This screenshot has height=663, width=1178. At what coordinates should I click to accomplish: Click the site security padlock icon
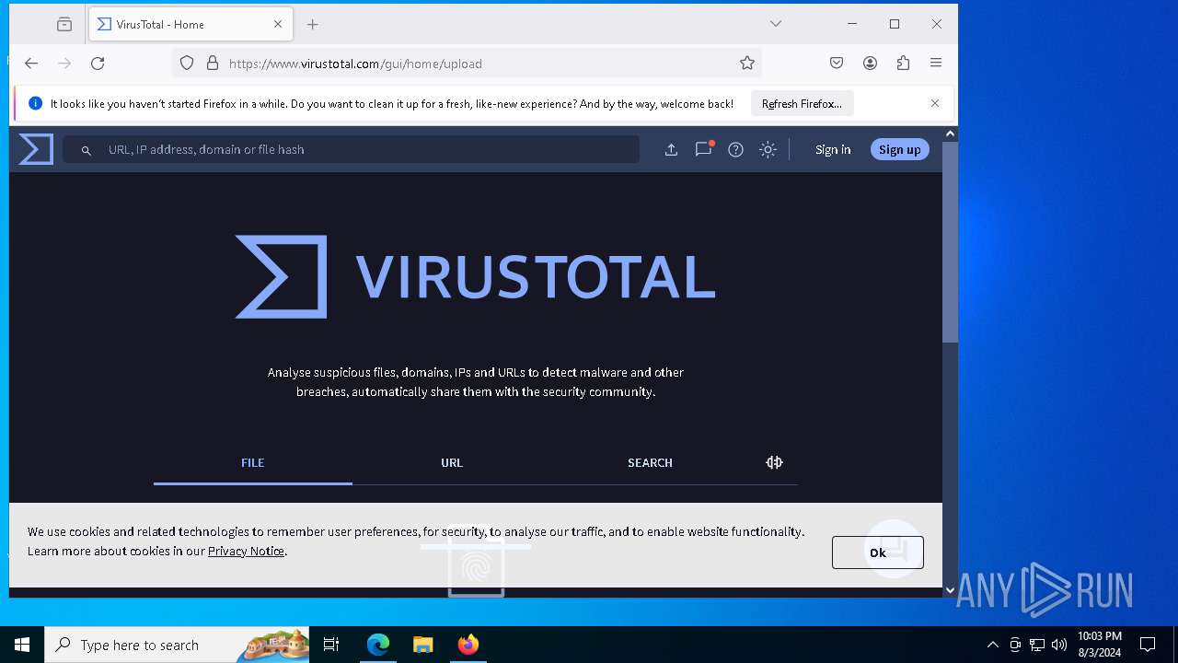point(213,63)
